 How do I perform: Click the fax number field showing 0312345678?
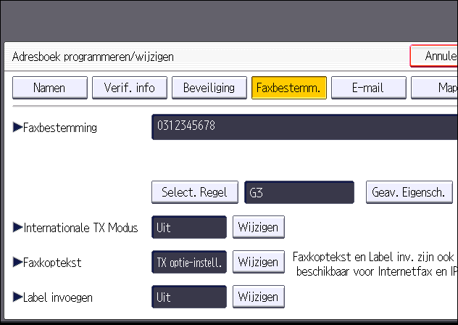tap(304, 127)
